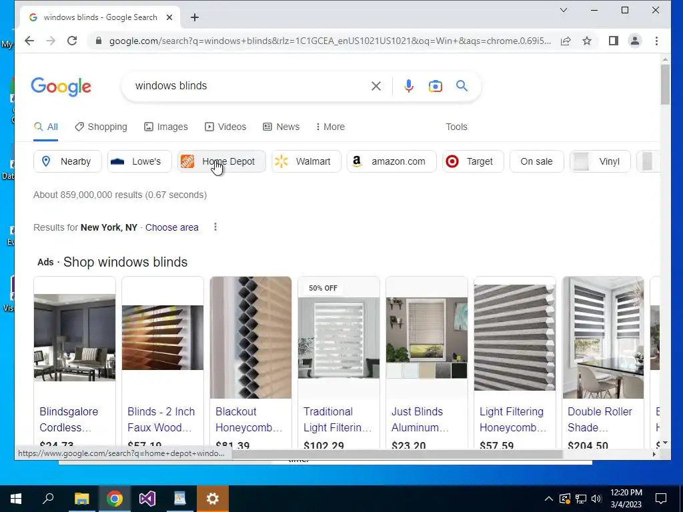Screen dimensions: 683x512
Task: Click the 50% OFF badge
Action: pos(323,288)
